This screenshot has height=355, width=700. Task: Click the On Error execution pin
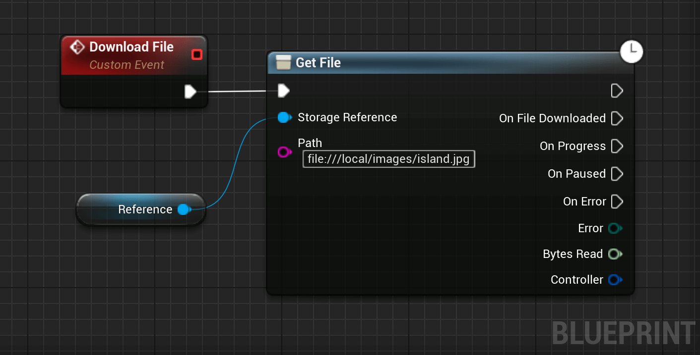pos(617,202)
